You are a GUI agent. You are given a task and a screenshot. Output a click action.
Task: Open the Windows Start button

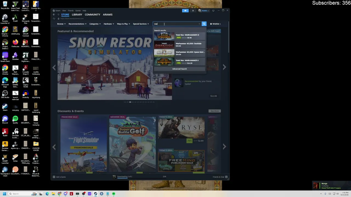click(4, 194)
